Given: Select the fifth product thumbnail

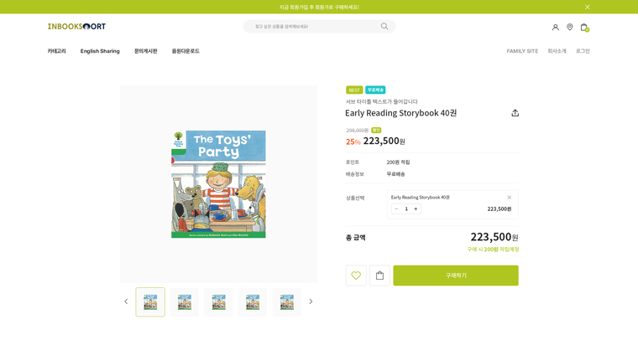Looking at the screenshot, I should pos(287,302).
